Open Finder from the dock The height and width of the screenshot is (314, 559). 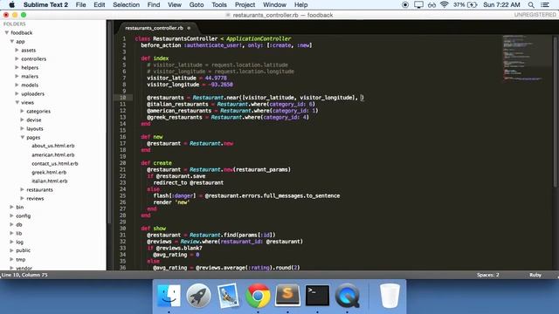pos(169,296)
